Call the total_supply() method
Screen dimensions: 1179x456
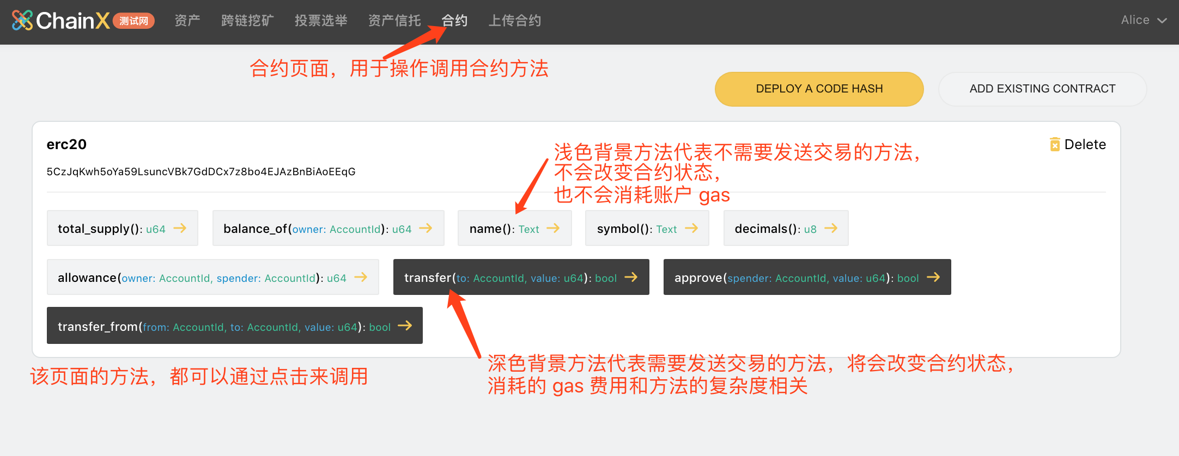tap(123, 228)
